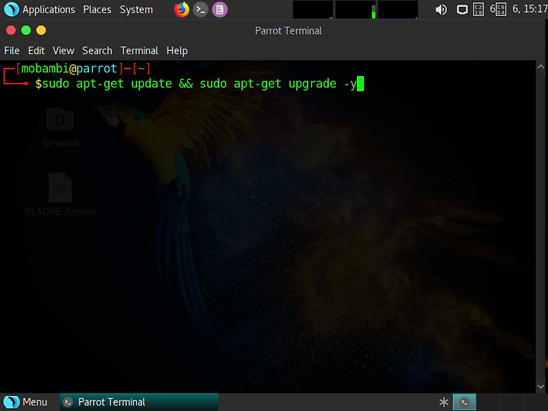Click the green window button
The width and height of the screenshot is (548, 411).
26,30
